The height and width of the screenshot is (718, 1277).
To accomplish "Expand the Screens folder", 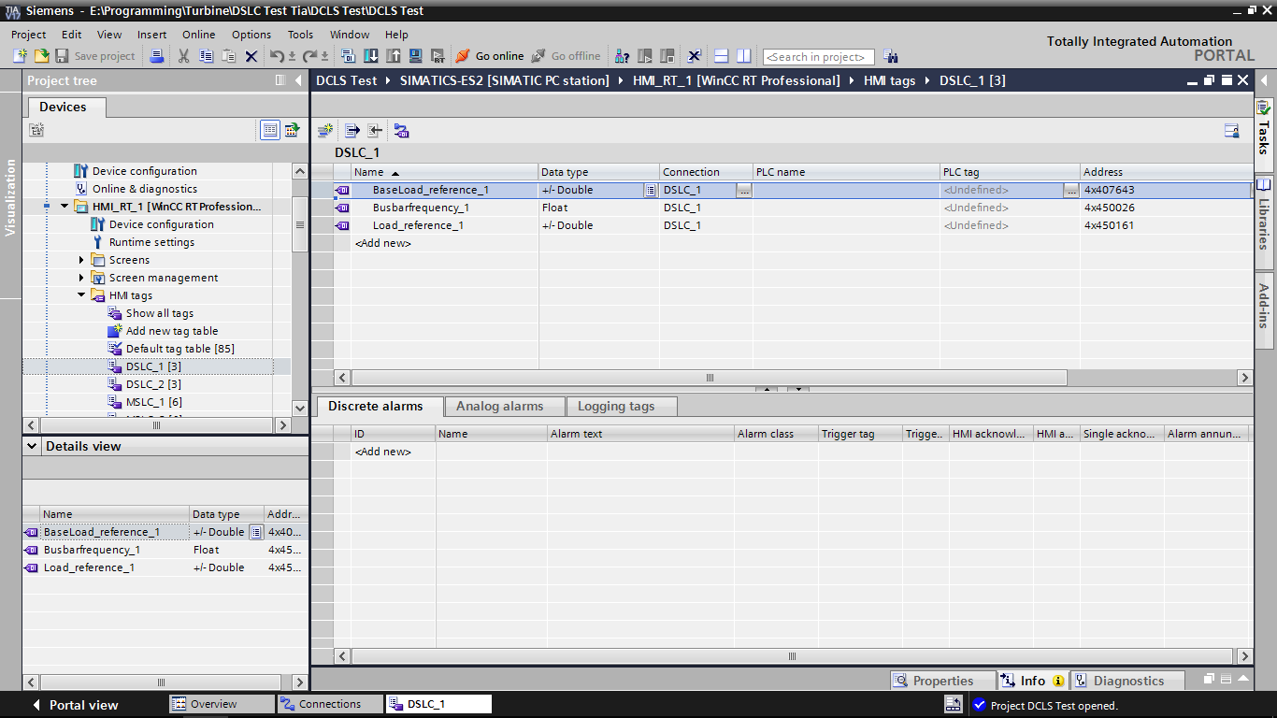I will click(x=81, y=260).
